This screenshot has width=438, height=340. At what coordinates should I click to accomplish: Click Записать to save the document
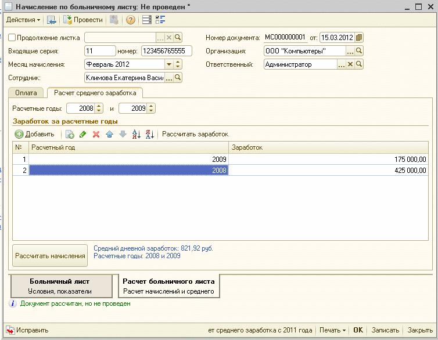coord(385,330)
